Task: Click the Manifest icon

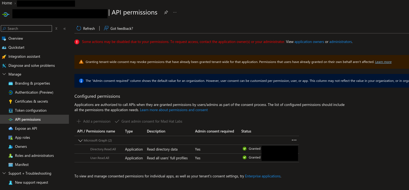Action: click(x=11, y=165)
